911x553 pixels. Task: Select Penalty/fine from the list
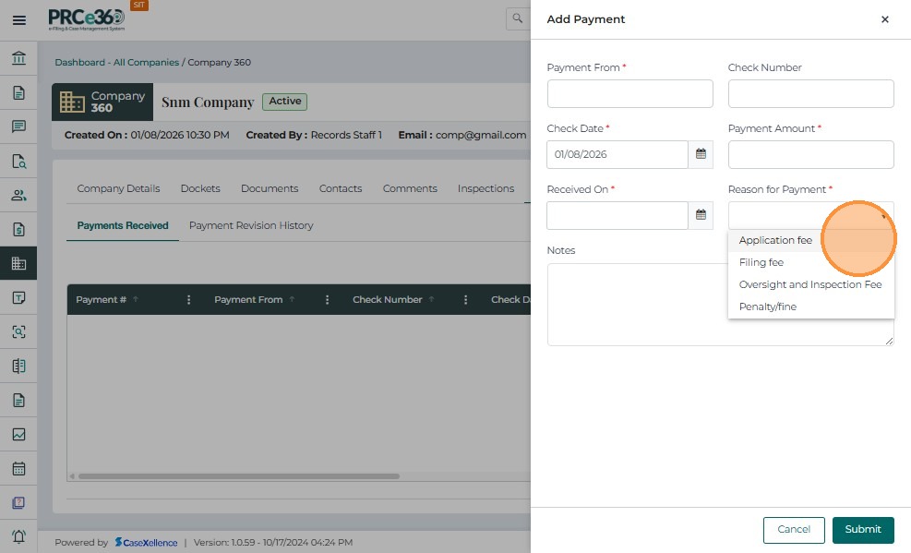coord(767,307)
